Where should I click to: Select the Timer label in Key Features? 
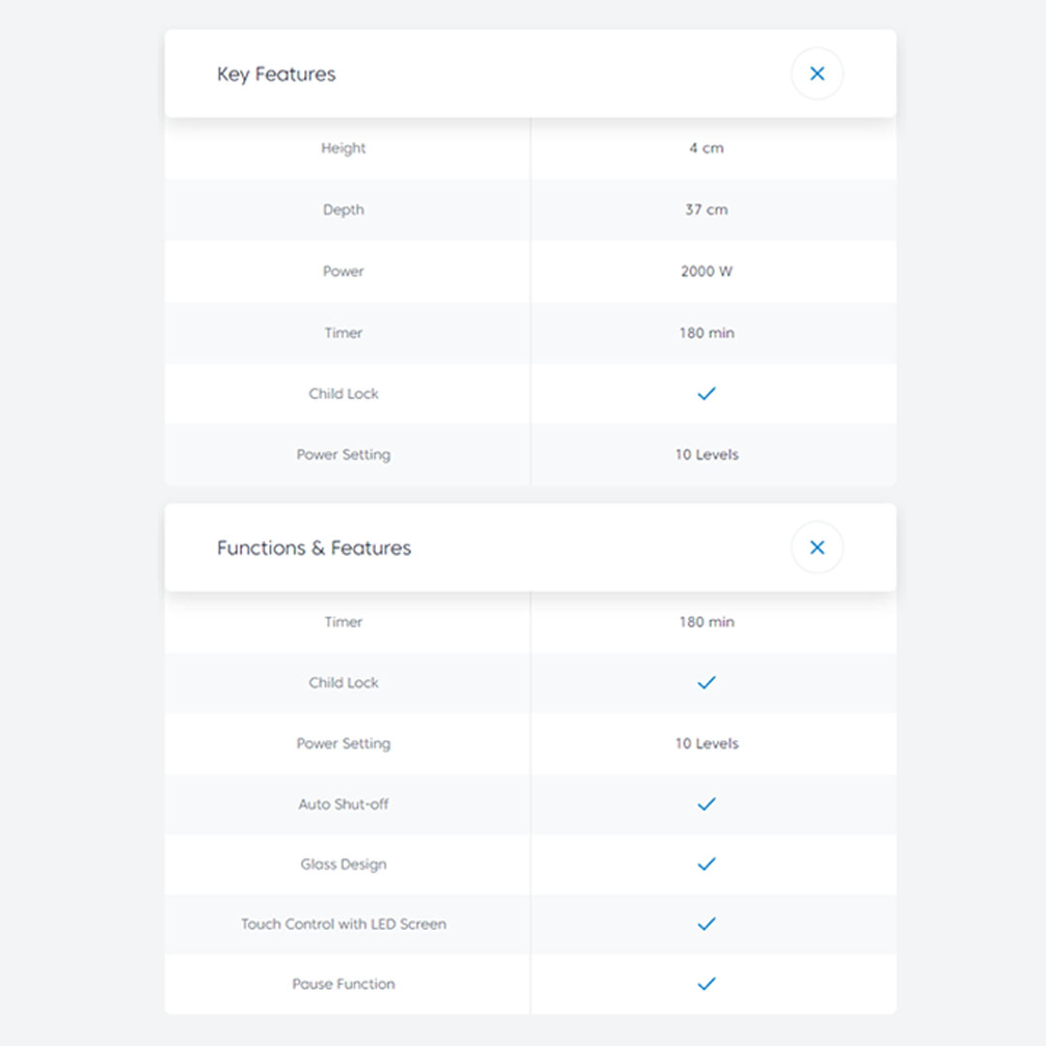pyautogui.click(x=344, y=332)
